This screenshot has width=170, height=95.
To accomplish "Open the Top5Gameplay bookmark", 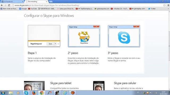I will [84, 9].
